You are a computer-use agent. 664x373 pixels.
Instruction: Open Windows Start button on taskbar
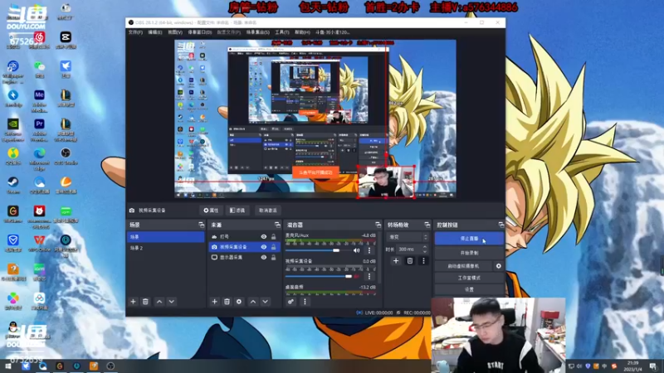click(8, 366)
